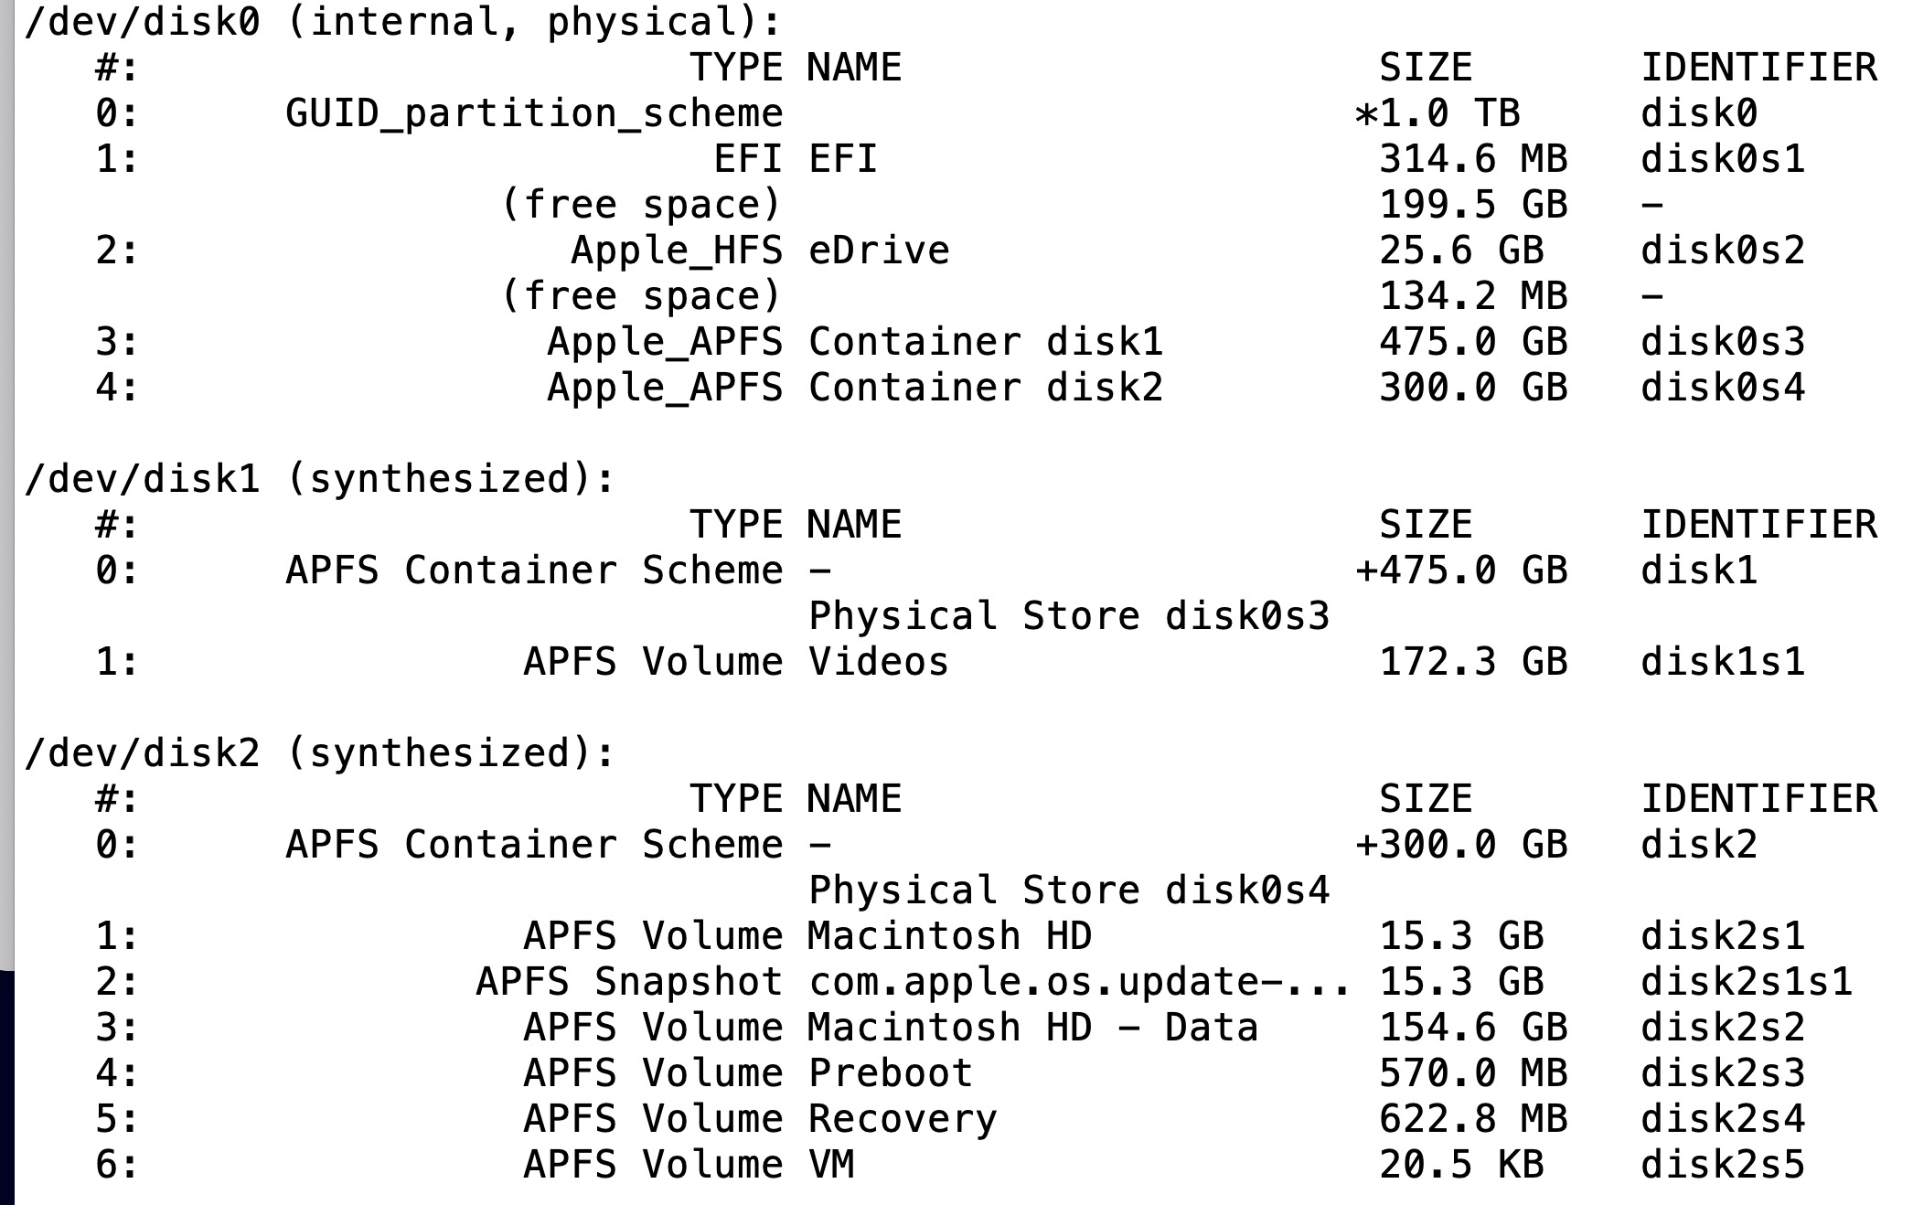Click the /dev/disk0 header line

(403, 22)
